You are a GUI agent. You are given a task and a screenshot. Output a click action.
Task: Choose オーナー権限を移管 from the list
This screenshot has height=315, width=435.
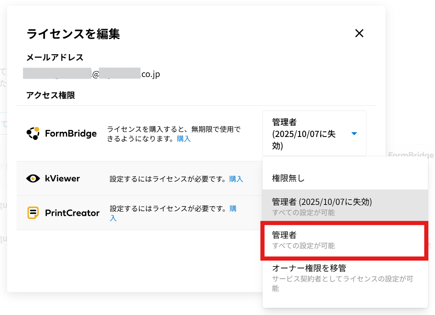pyautogui.click(x=309, y=268)
